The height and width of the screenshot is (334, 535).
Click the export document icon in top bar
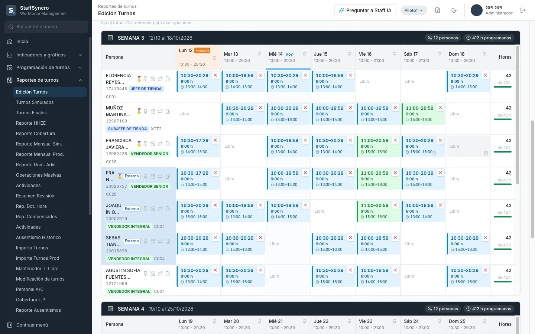pos(438,10)
